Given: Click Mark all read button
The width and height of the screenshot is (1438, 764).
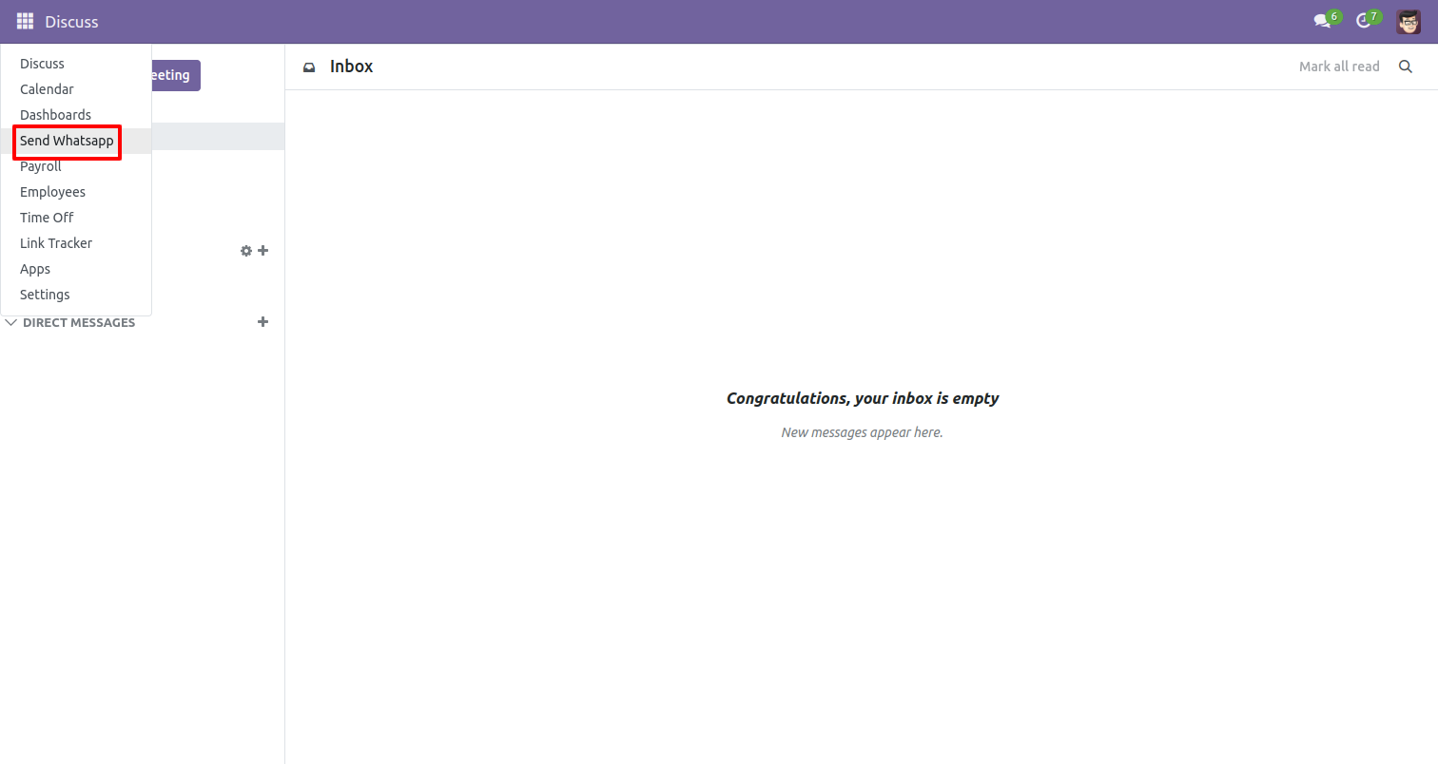Looking at the screenshot, I should pos(1339,67).
